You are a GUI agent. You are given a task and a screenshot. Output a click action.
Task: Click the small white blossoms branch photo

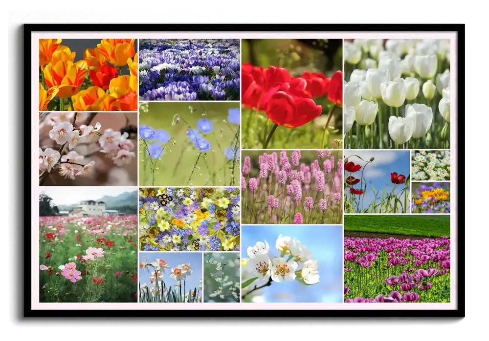click(x=222, y=277)
